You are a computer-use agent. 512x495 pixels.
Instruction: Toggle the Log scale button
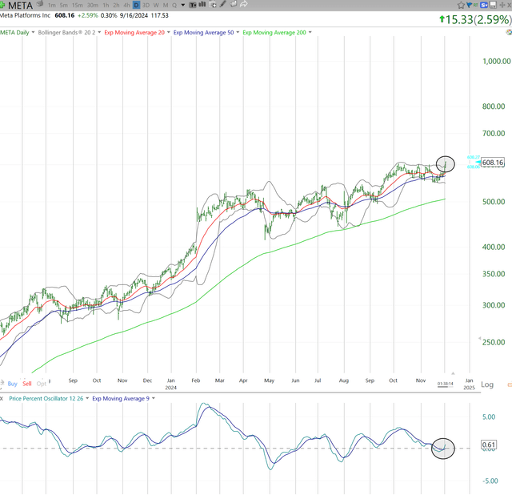click(x=487, y=384)
